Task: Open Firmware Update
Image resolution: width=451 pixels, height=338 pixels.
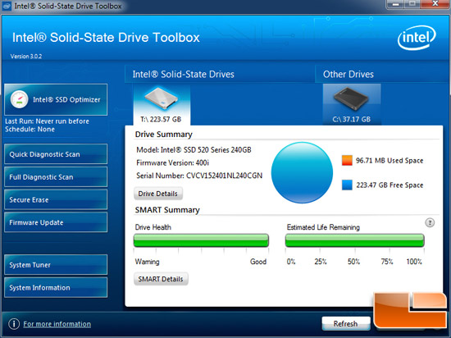Action: [56, 222]
